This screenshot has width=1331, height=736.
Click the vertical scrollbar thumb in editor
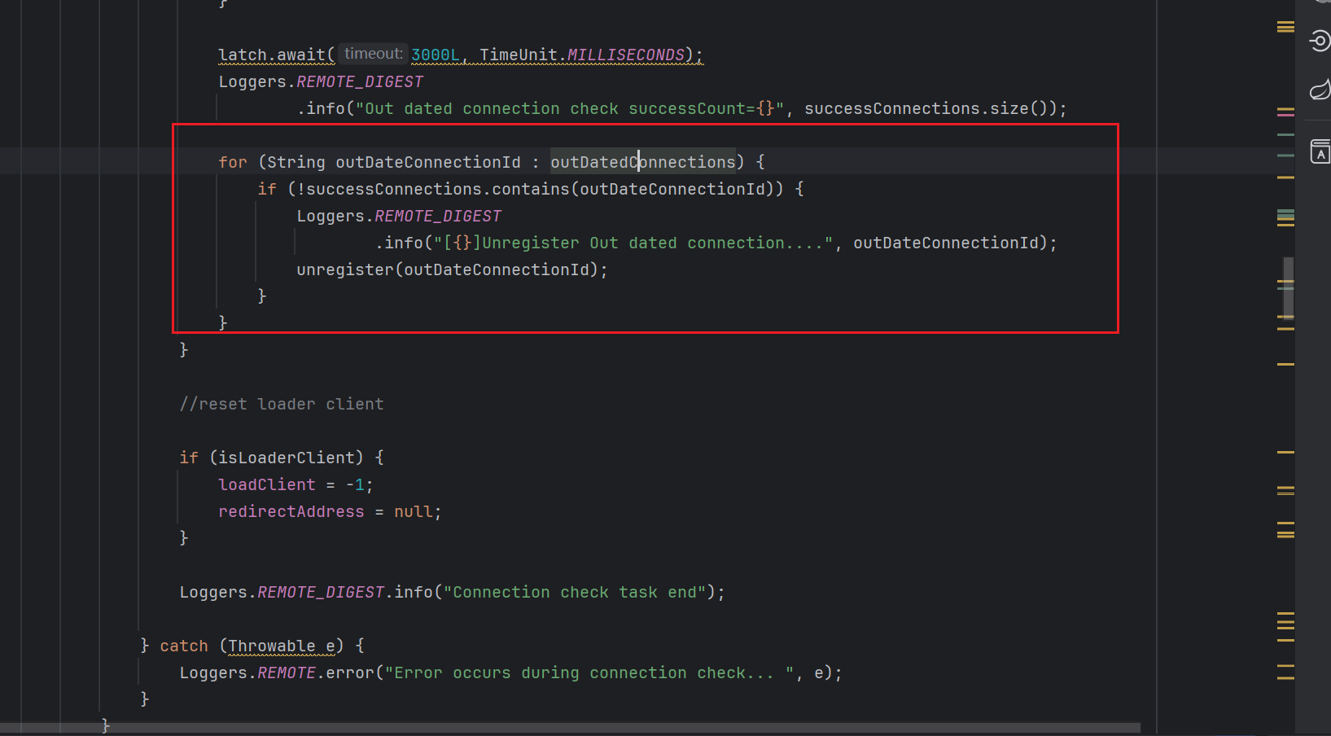click(1288, 287)
